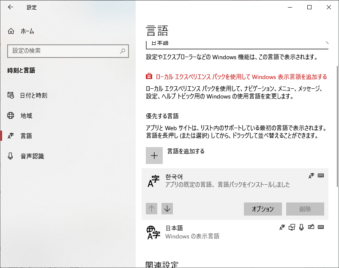Click 한국어 language A字 icon
This screenshot has width=339, height=268.
tap(153, 181)
